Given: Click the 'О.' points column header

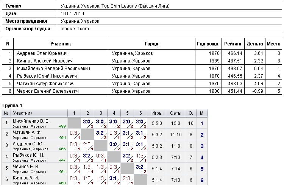Looking at the screenshot, I should 191,113.
